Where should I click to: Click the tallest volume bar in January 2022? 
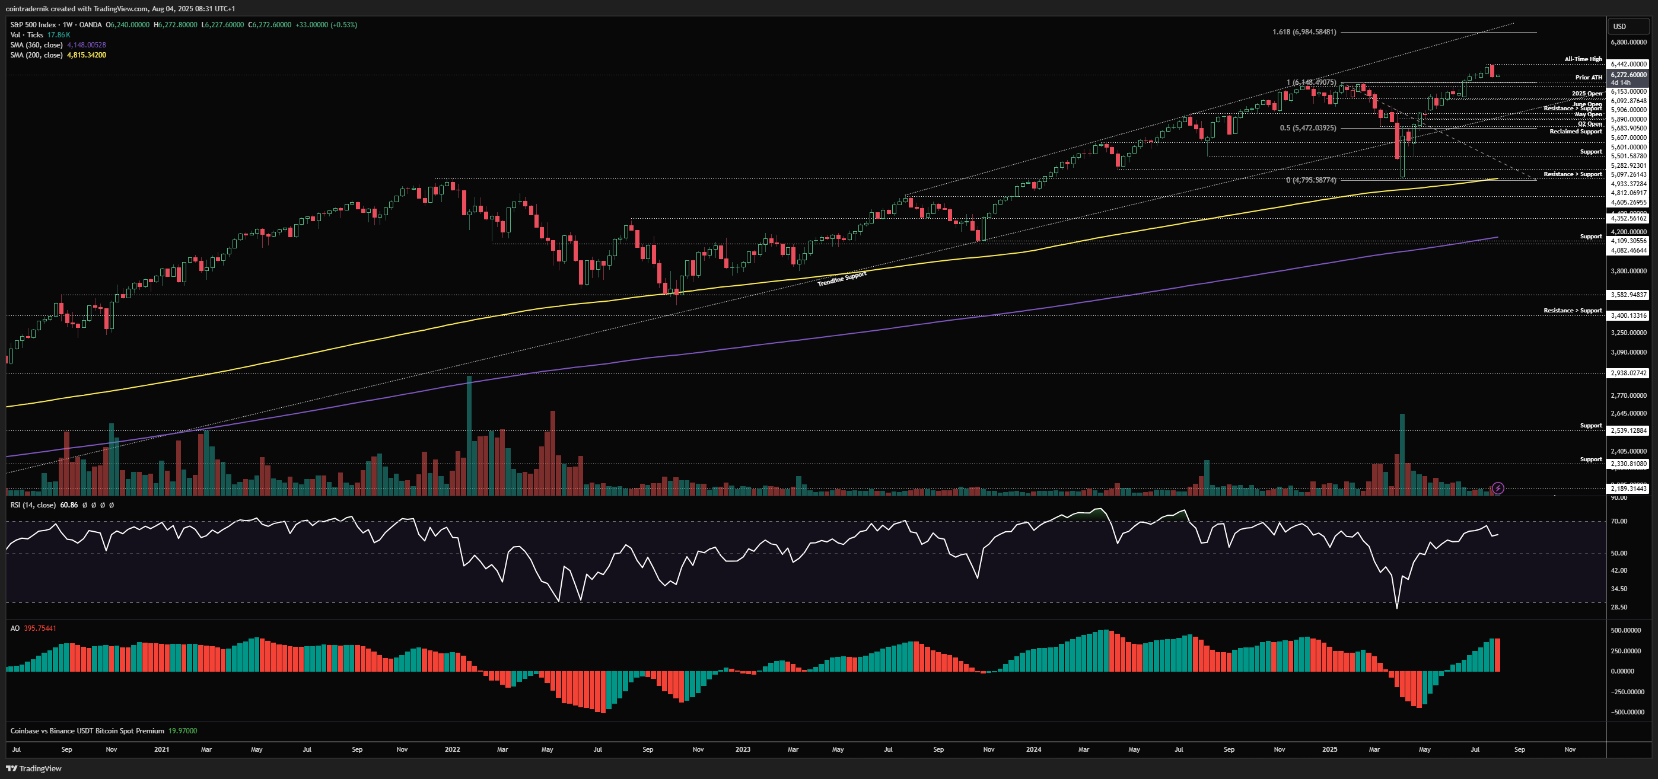coord(469,436)
